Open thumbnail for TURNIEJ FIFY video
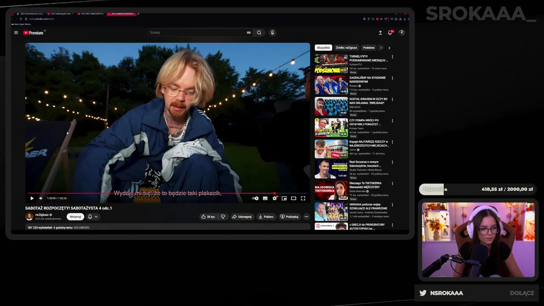Screen dimensions: 544x306 tap(331, 64)
